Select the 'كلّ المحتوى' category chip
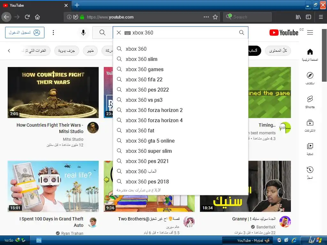The height and width of the screenshot is (245, 327). [278, 51]
